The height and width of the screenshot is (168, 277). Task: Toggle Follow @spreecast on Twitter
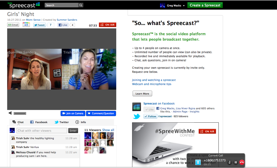point(150,116)
